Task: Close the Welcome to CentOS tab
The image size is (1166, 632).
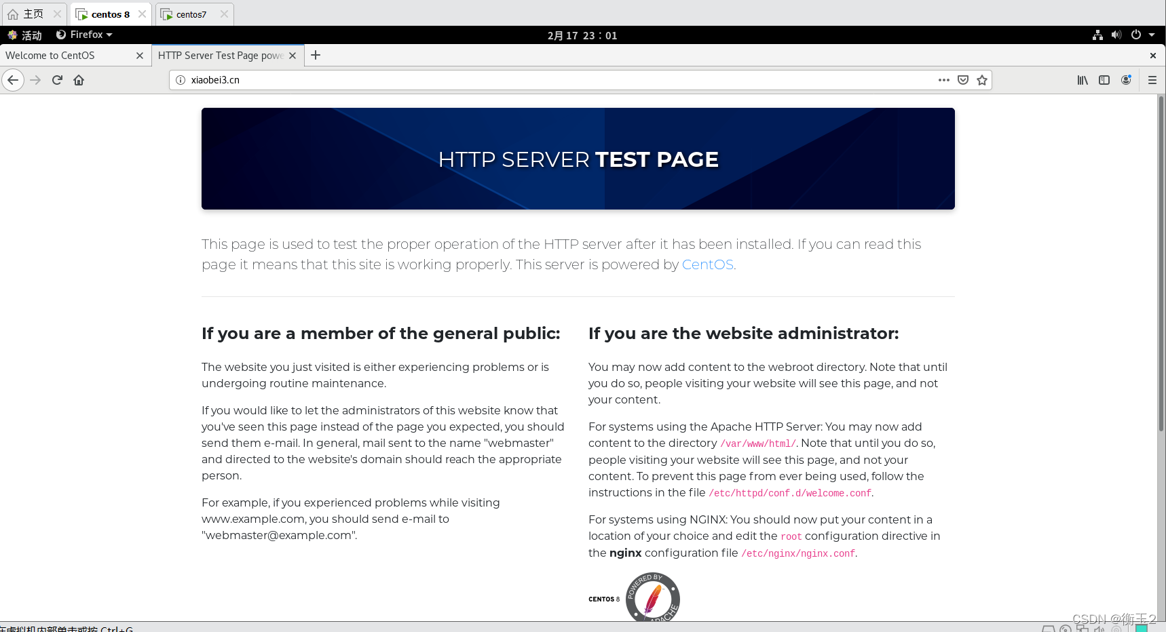Action: (x=140, y=56)
